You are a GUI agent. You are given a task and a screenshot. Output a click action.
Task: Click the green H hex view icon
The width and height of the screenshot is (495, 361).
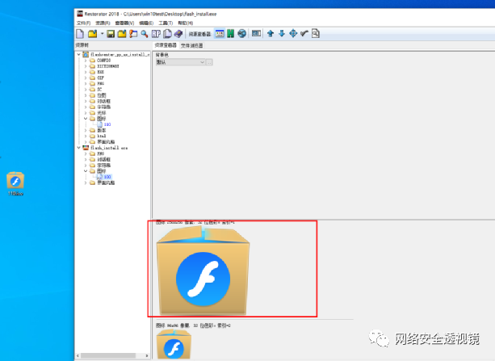click(231, 33)
